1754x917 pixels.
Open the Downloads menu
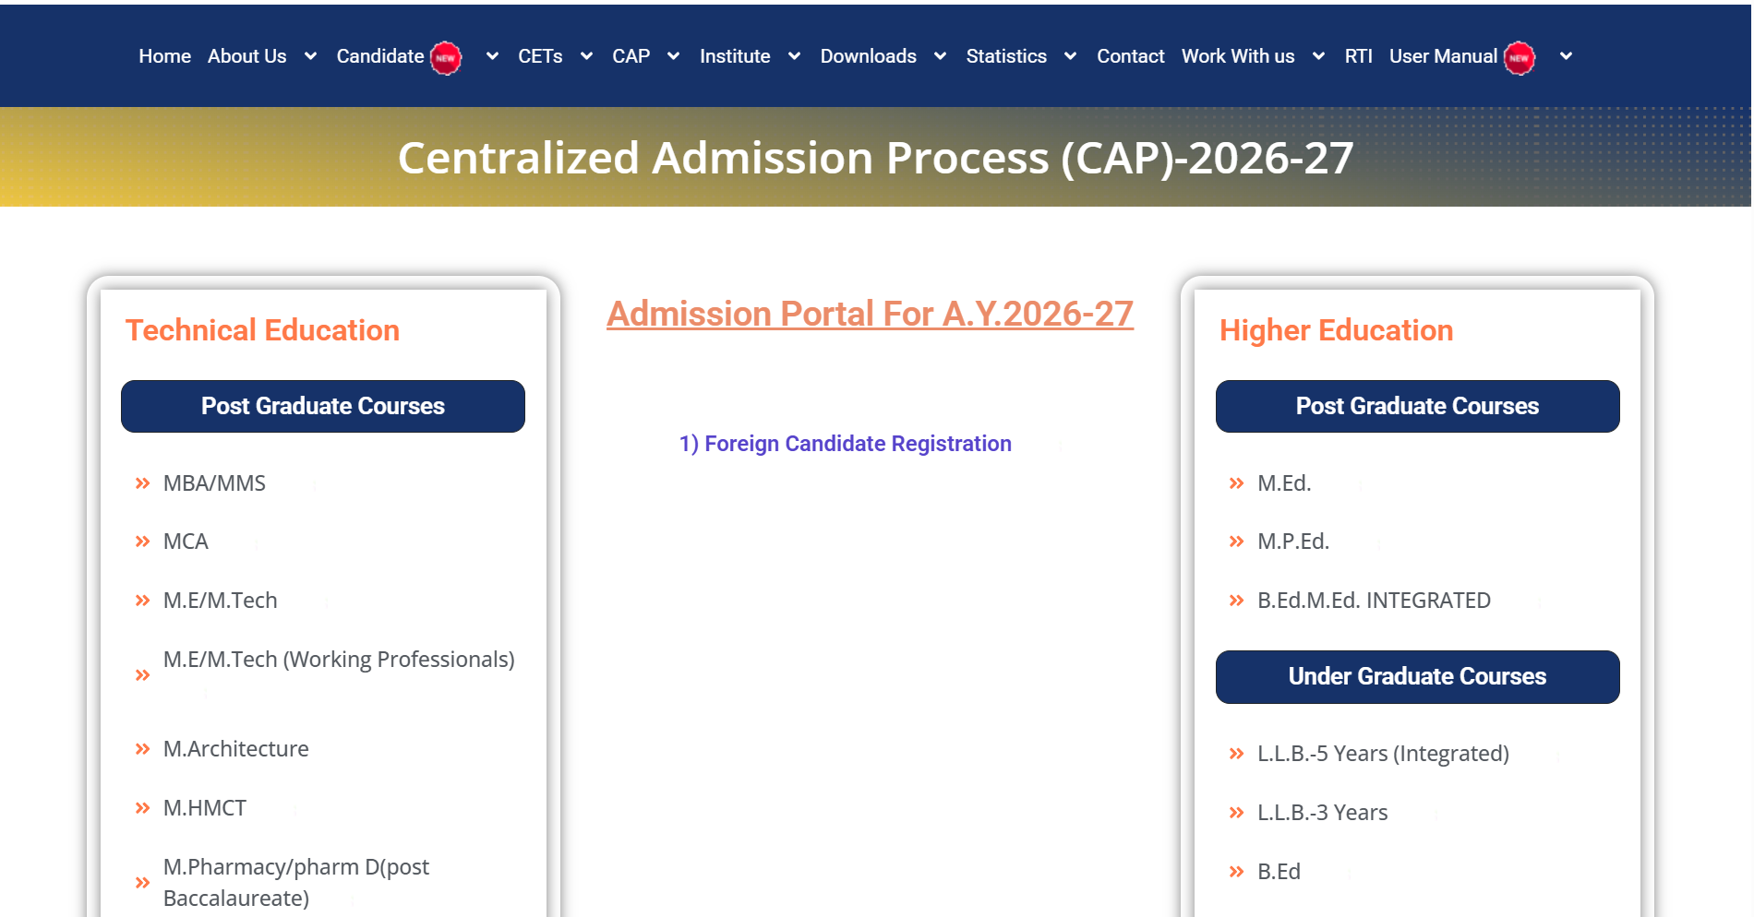pyautogui.click(x=869, y=56)
